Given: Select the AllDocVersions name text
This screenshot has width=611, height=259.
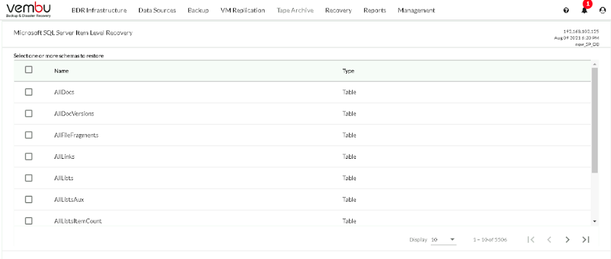Looking at the screenshot, I should [x=74, y=114].
